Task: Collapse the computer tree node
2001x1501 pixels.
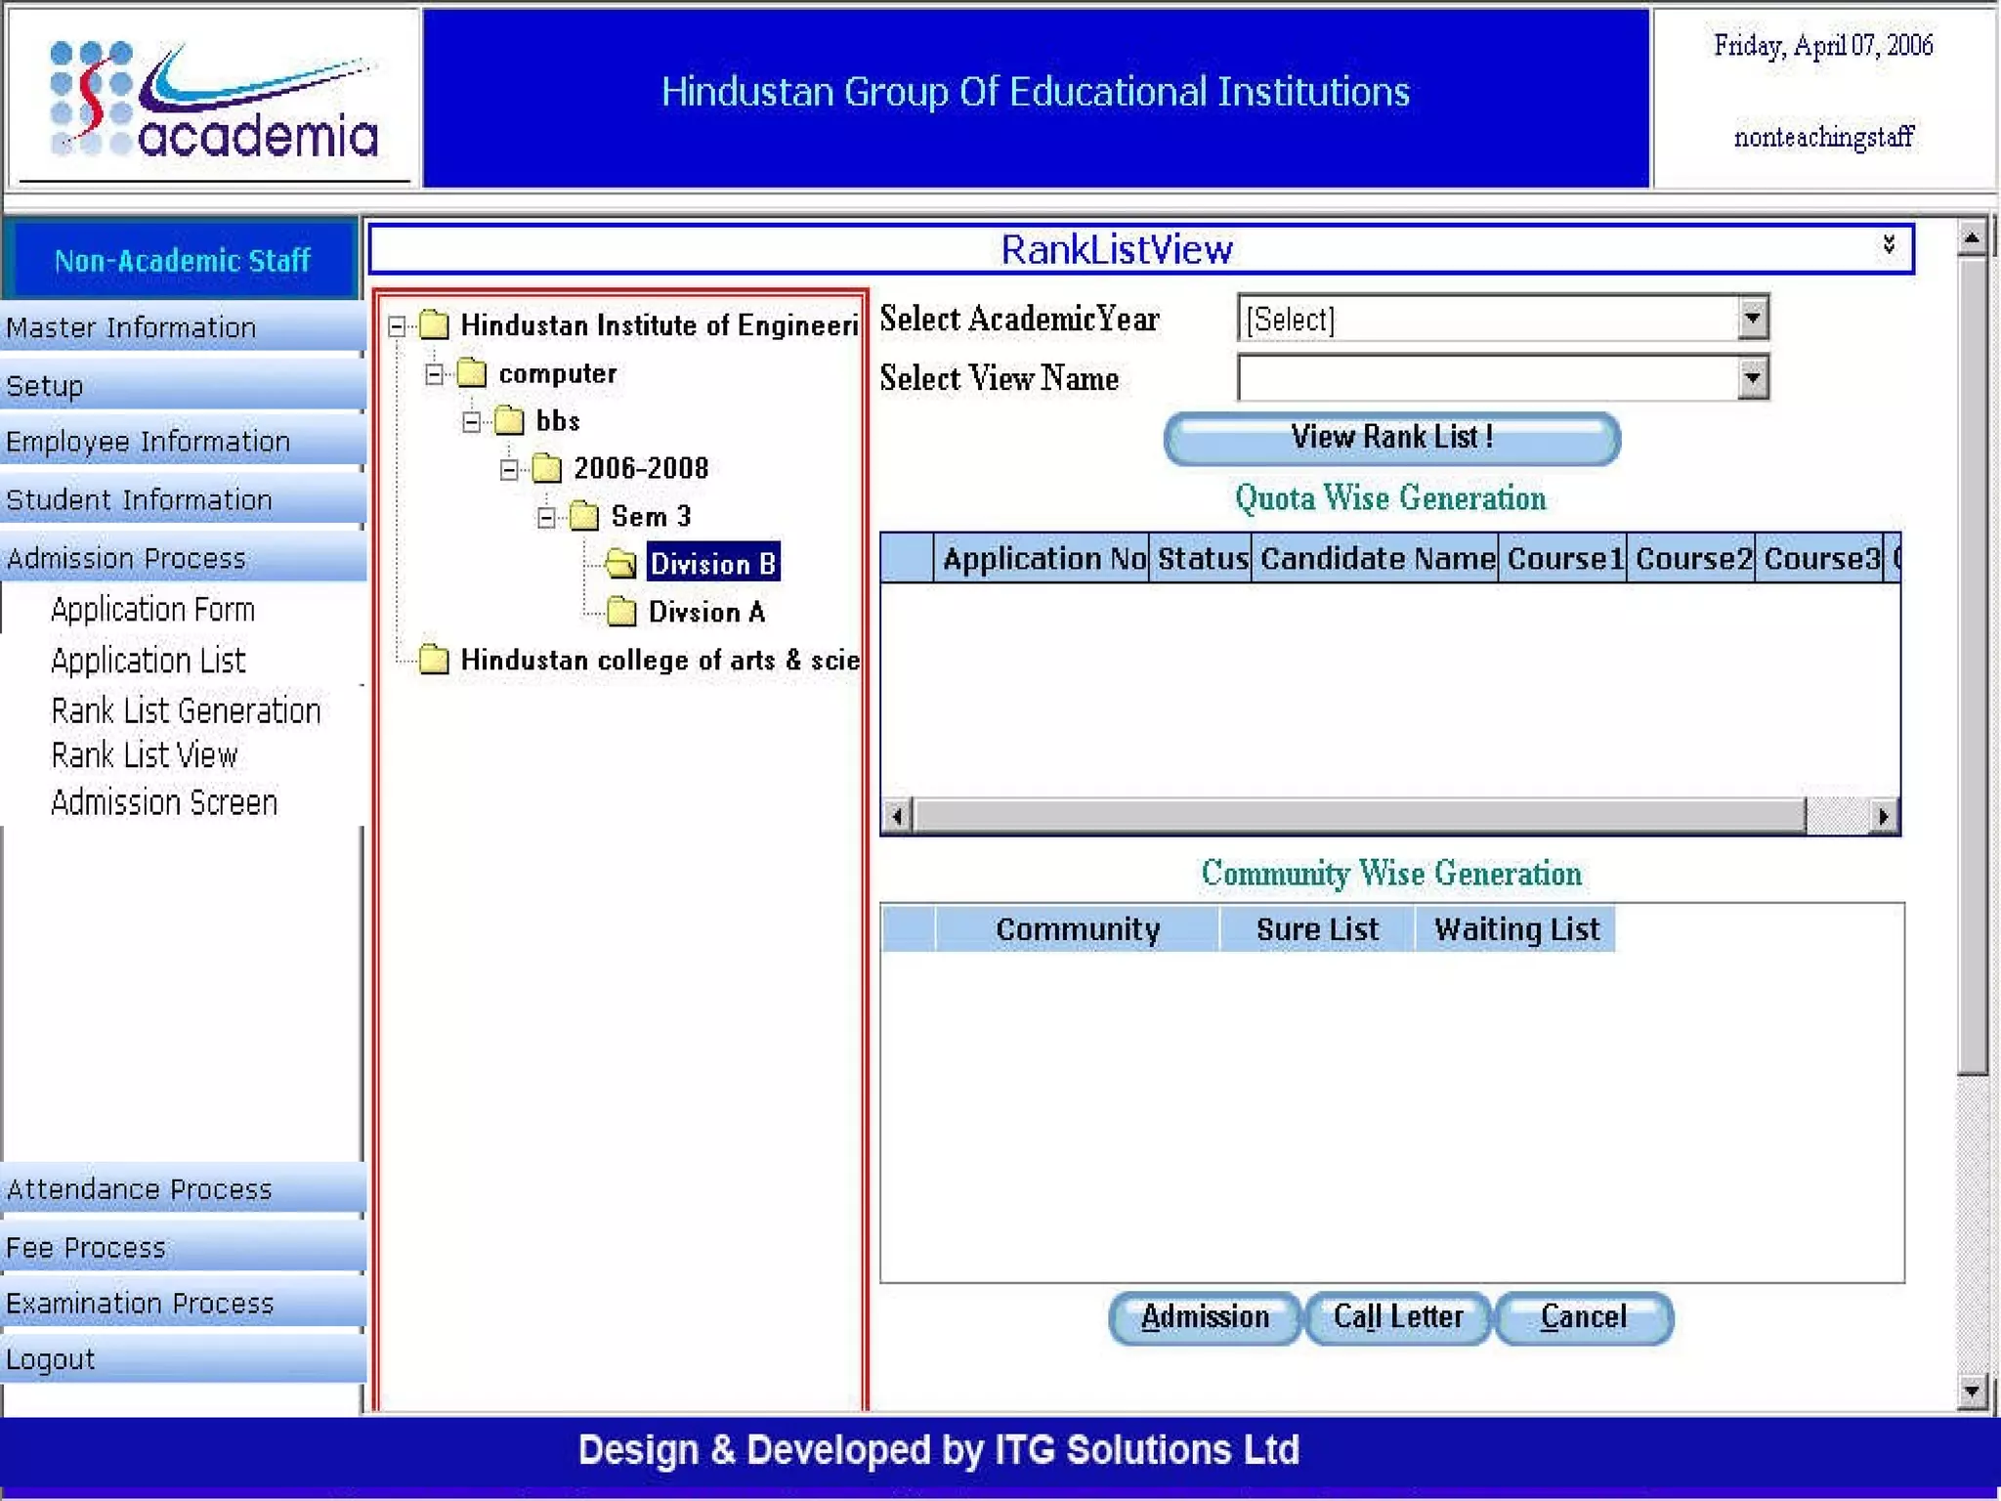Action: (x=435, y=374)
